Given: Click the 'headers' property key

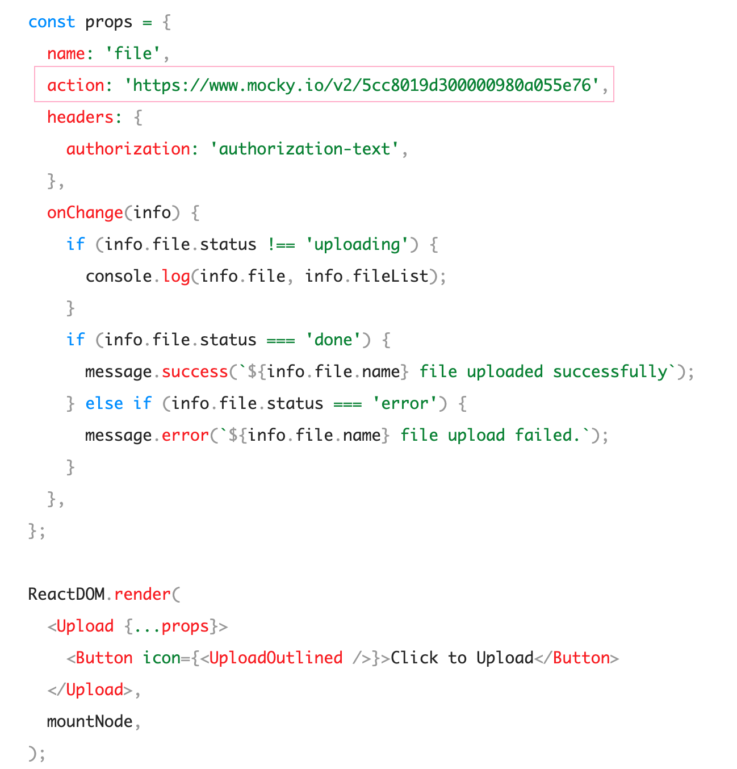Looking at the screenshot, I should pyautogui.click(x=81, y=117).
